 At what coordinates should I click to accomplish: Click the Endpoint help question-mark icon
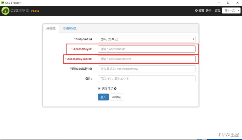(x=91, y=39)
